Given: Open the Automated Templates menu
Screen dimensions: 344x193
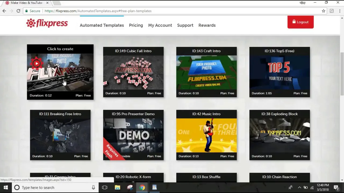Looking at the screenshot, I should 102,25.
